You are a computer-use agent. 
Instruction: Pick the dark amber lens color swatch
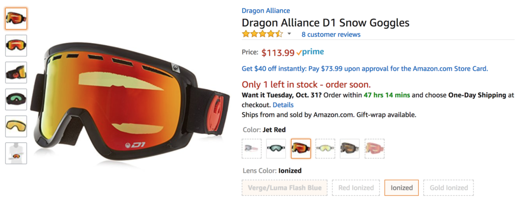coord(349,148)
